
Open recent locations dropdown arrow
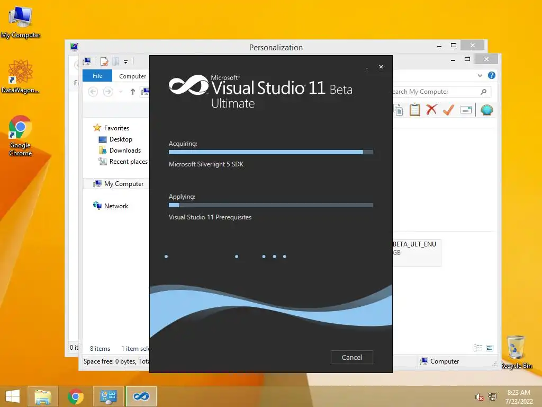[x=121, y=92]
